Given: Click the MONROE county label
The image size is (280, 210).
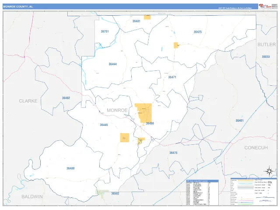Looking at the screenshot, I should [x=117, y=110].
